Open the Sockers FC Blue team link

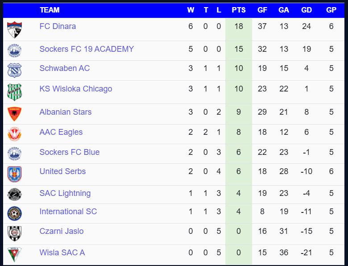click(x=69, y=152)
